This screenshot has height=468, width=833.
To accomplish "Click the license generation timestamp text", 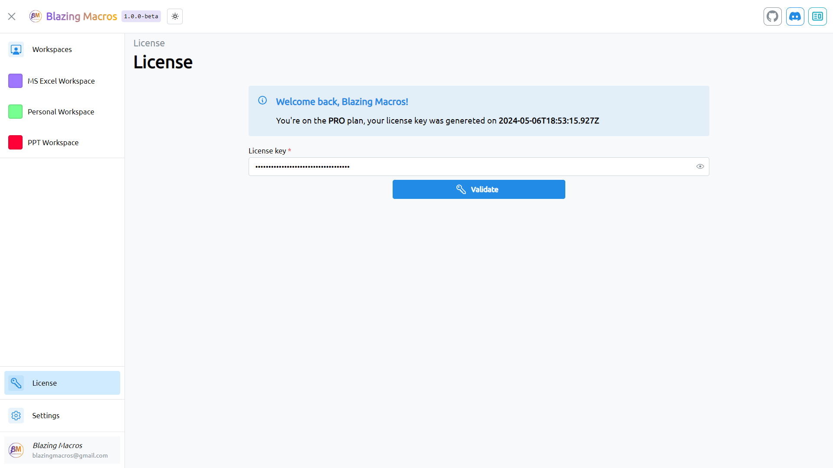I will [x=549, y=121].
